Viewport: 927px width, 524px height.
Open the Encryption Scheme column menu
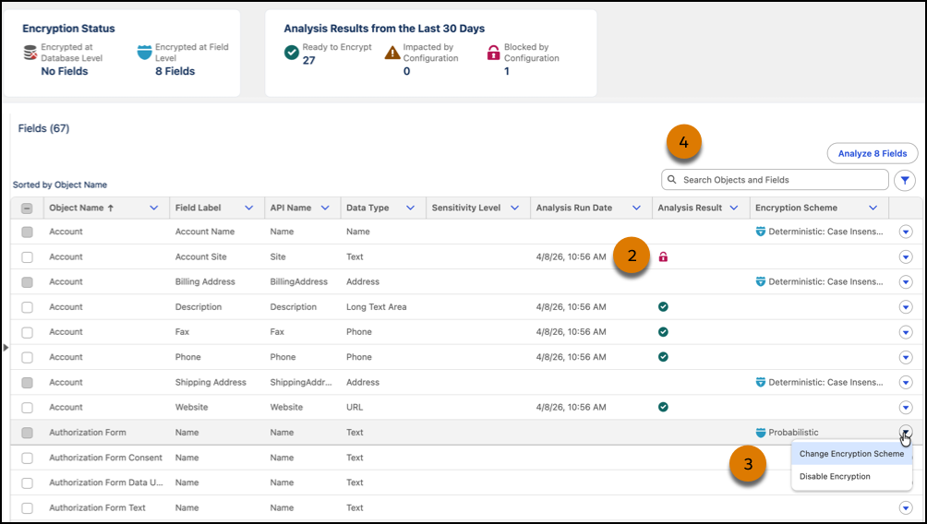pyautogui.click(x=873, y=208)
